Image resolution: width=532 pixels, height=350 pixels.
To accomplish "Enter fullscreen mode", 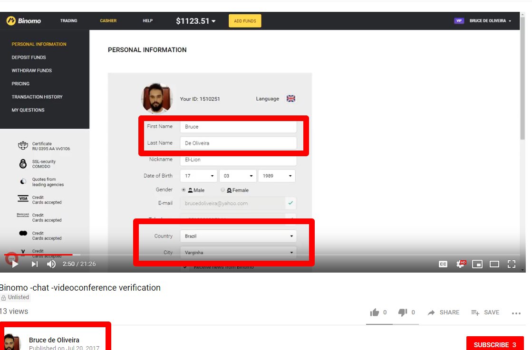I will click(x=512, y=264).
